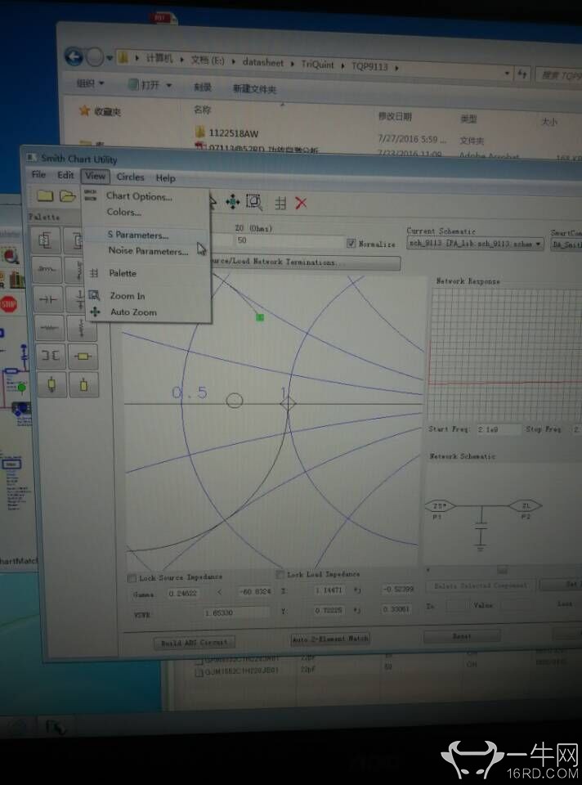
Task: Expand breadcrumb arrow after datasheet
Action: click(x=293, y=64)
